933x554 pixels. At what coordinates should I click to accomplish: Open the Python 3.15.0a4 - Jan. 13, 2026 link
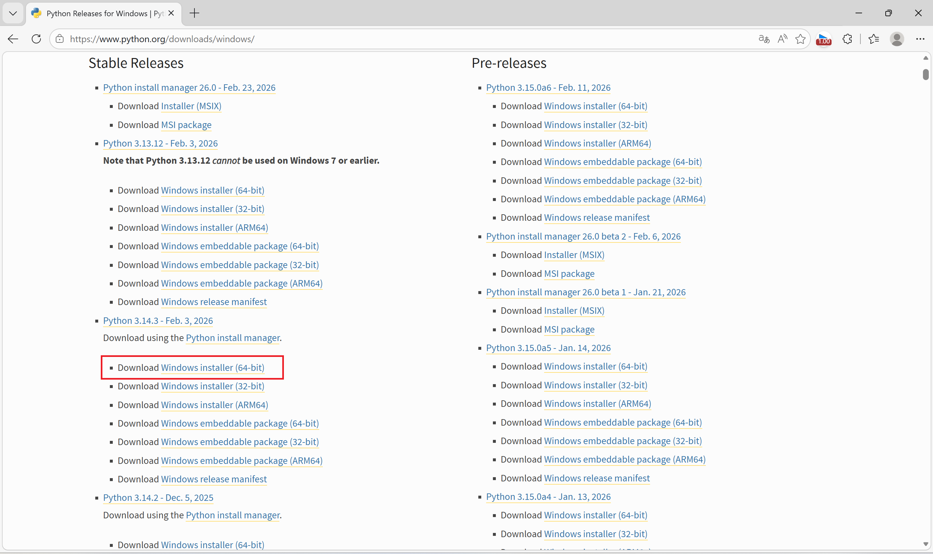(x=548, y=497)
